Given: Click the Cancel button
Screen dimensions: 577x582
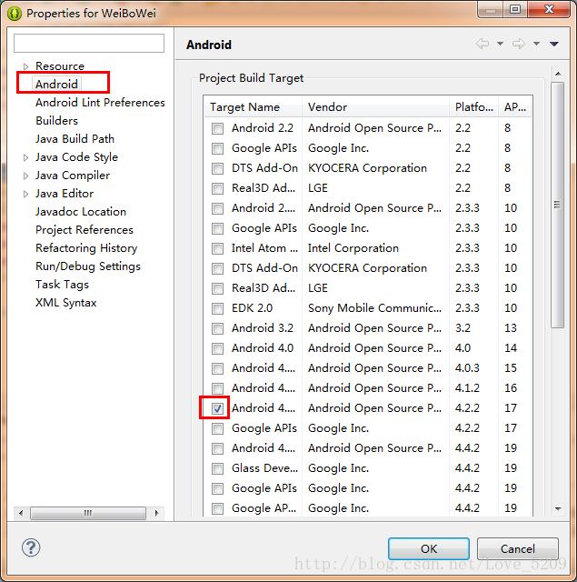Looking at the screenshot, I should click(x=518, y=548).
